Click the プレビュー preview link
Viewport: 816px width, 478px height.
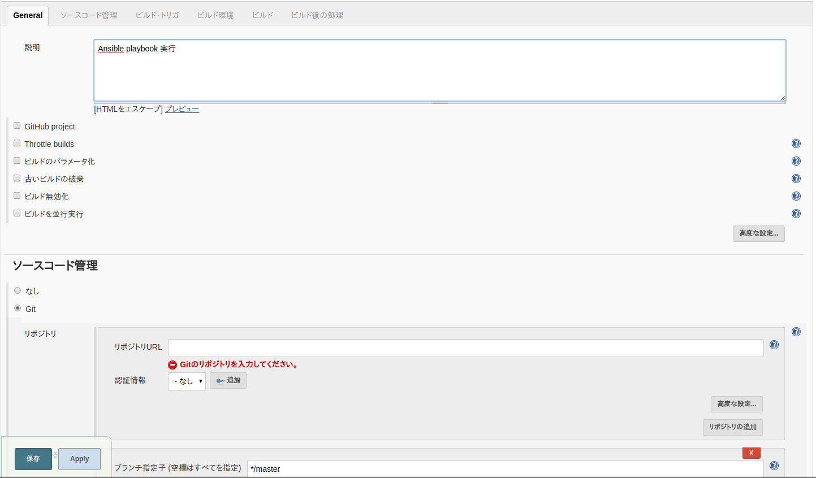(182, 109)
